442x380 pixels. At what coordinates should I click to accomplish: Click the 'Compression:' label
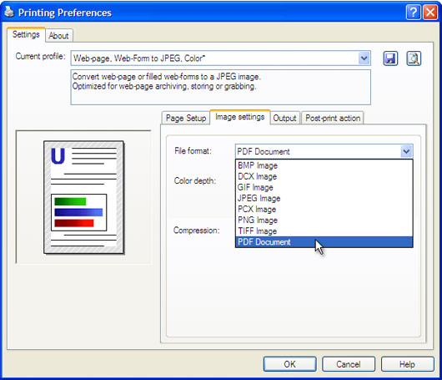tap(197, 231)
